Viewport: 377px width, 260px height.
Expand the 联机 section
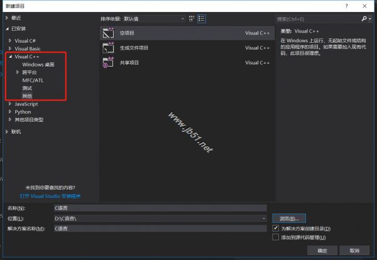coord(7,131)
